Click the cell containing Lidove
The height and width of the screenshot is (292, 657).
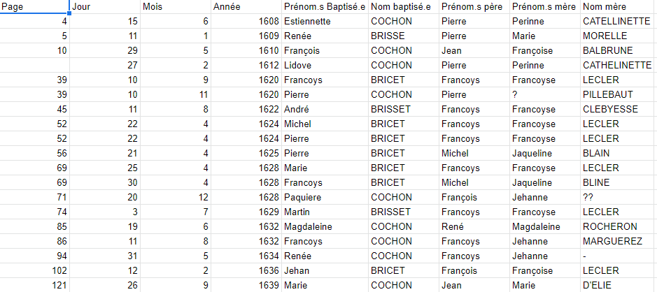pos(324,65)
